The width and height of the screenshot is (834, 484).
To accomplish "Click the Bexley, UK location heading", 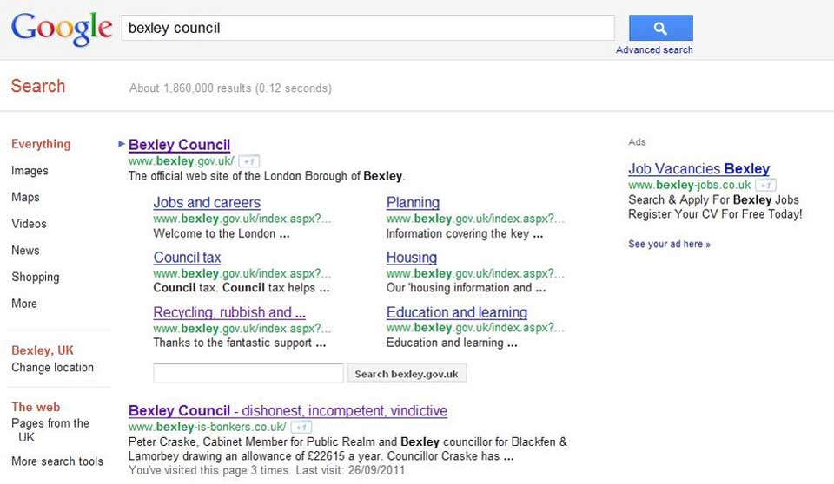I will pos(43,350).
